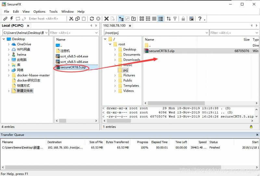Open the File menu
The image size is (260, 176).
tap(6, 12)
